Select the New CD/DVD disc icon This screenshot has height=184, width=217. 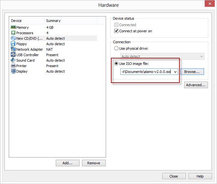(x=13, y=38)
